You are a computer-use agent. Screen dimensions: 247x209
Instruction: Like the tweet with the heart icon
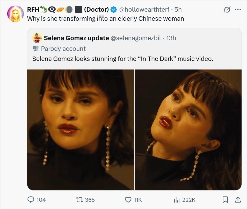[x=128, y=199]
